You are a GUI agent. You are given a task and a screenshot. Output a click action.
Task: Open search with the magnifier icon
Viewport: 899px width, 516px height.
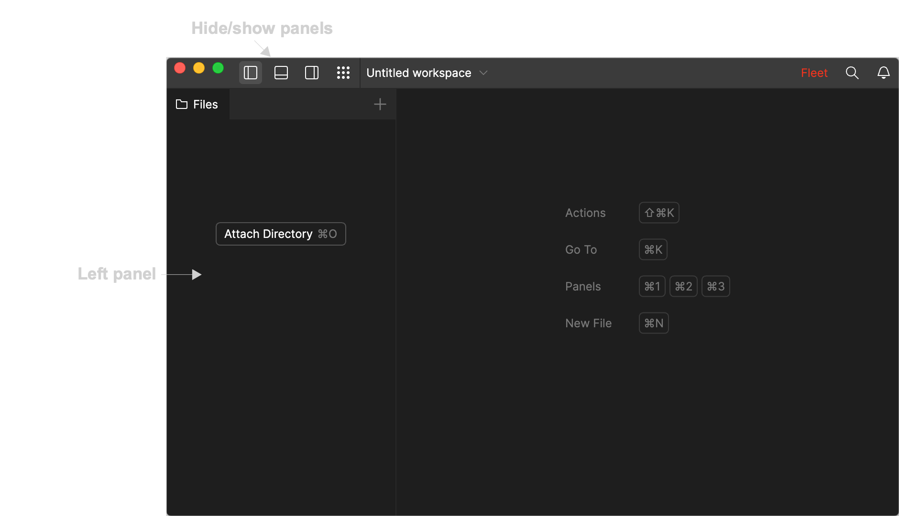(x=852, y=73)
